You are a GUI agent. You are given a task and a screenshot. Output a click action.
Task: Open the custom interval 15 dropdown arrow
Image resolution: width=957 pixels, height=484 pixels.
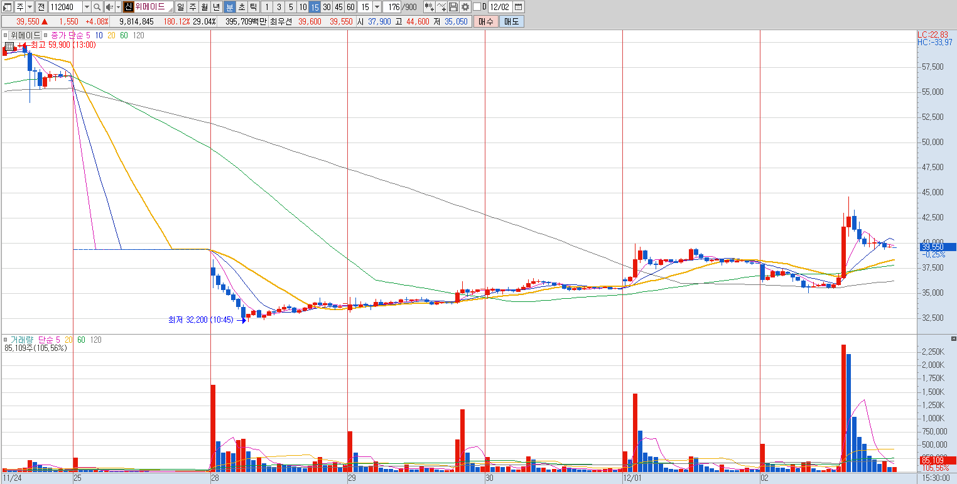(x=377, y=7)
